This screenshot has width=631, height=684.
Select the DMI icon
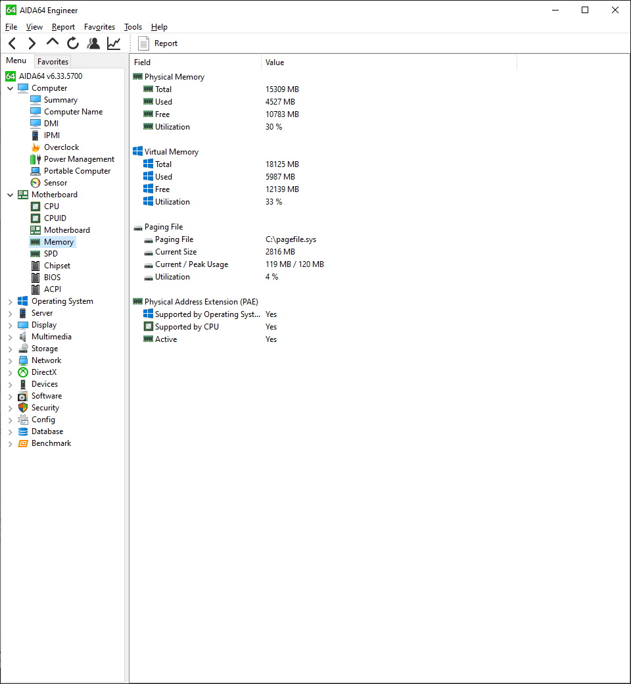(x=35, y=124)
